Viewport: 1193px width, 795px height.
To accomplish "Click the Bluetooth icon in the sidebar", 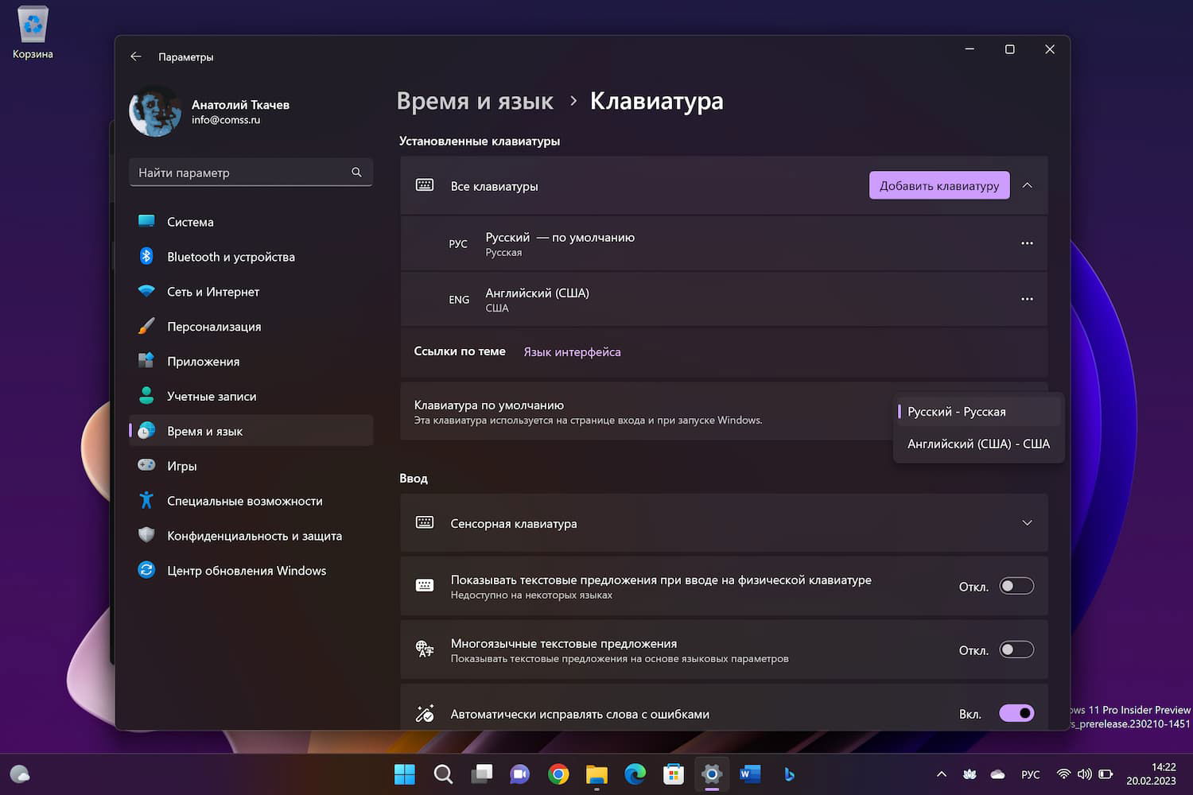I will 146,256.
